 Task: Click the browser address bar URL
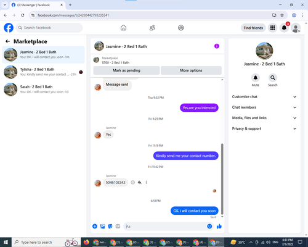coord(73,15)
